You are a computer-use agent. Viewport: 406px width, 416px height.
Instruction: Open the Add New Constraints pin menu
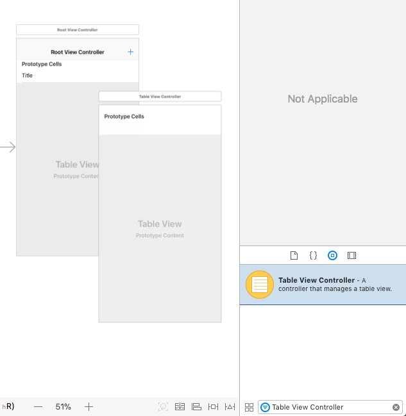[214, 407]
